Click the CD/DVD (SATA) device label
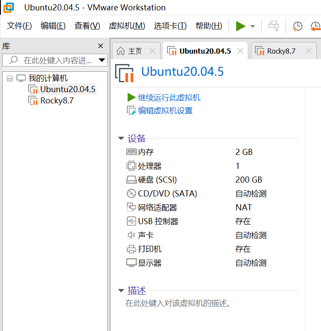The height and width of the screenshot is (331, 321). click(x=167, y=193)
